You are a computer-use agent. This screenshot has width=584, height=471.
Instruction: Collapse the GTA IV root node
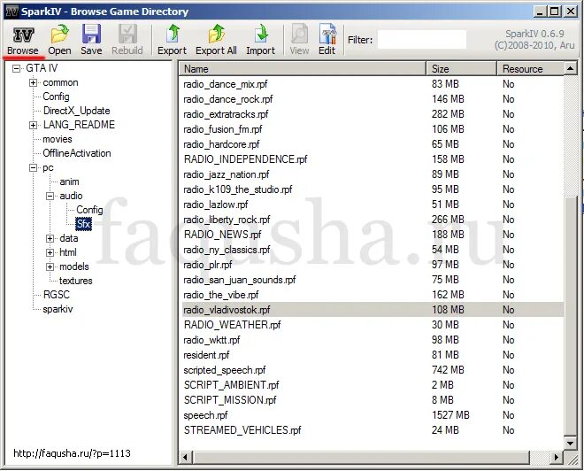(16, 68)
